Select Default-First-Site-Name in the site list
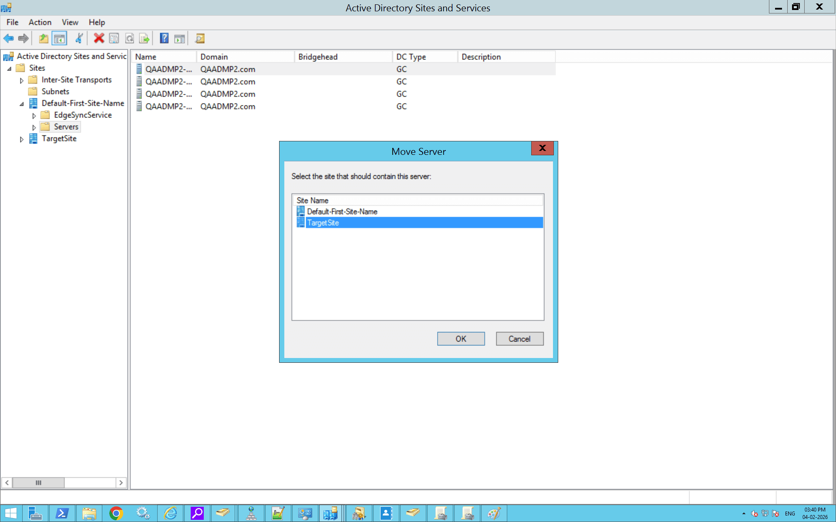 pyautogui.click(x=342, y=211)
